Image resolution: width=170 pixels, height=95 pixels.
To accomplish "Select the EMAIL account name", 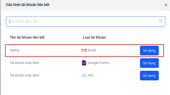I will (x=15, y=50).
